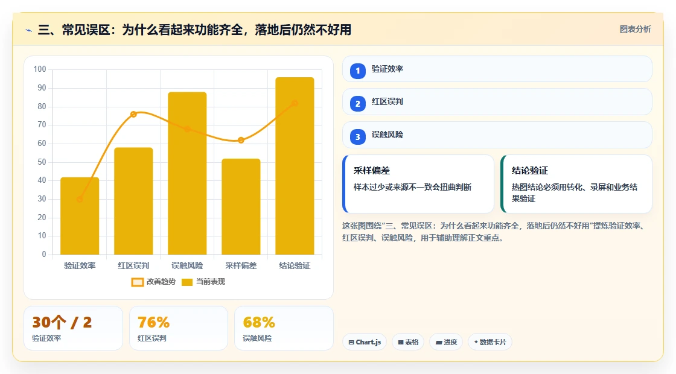
Task: Click the number 3 badge for 误触风险
Action: point(358,137)
